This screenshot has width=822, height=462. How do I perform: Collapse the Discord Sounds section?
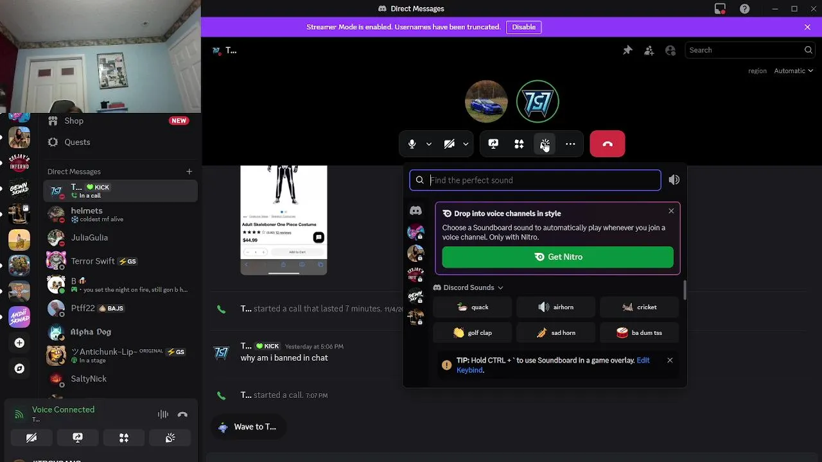tap(469, 287)
